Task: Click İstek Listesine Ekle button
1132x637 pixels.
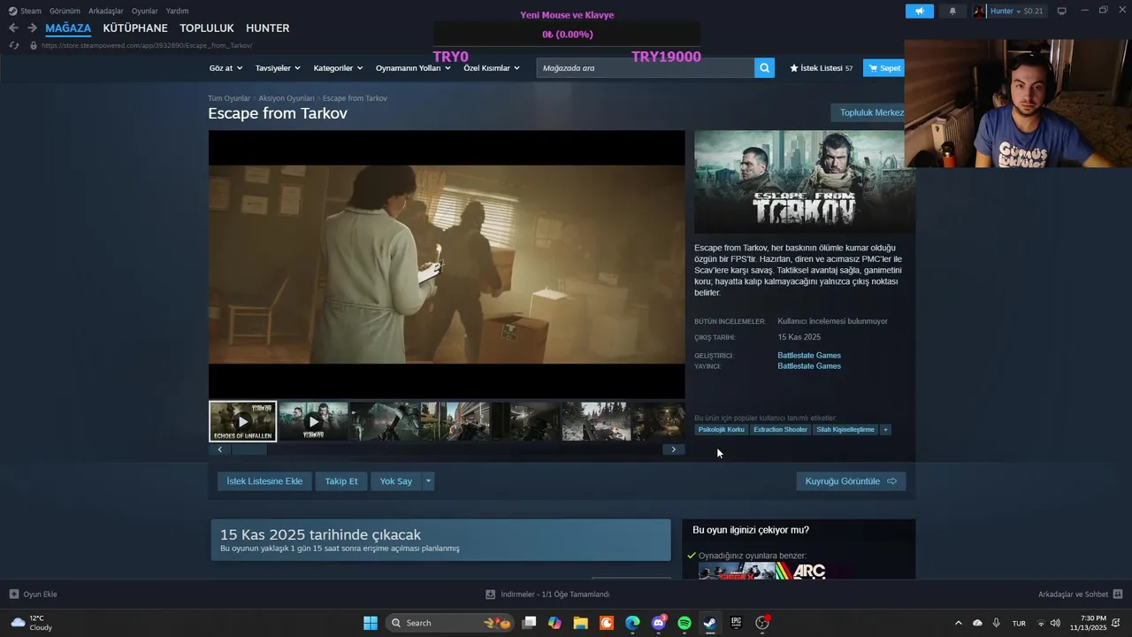Action: coord(264,481)
